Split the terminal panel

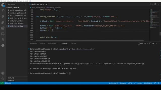coord(150,43)
